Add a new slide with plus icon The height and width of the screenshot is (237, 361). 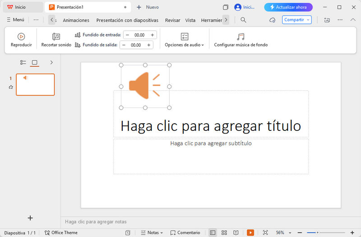point(30,218)
